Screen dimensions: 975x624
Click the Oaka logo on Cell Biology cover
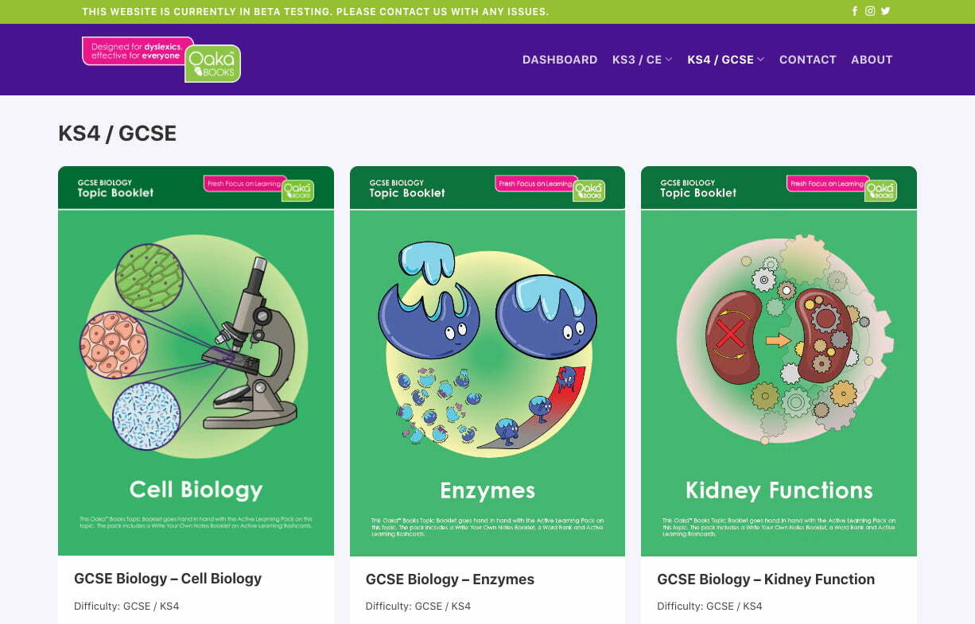(297, 191)
